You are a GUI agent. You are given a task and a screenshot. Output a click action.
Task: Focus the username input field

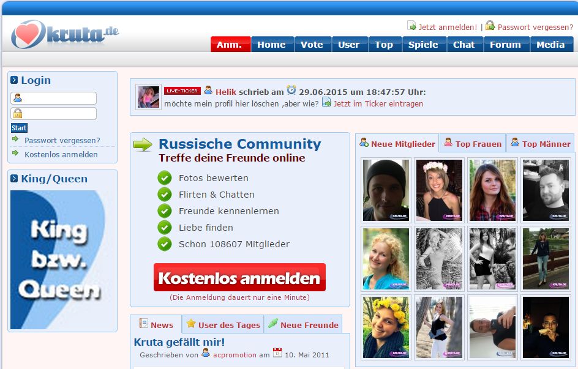54,99
